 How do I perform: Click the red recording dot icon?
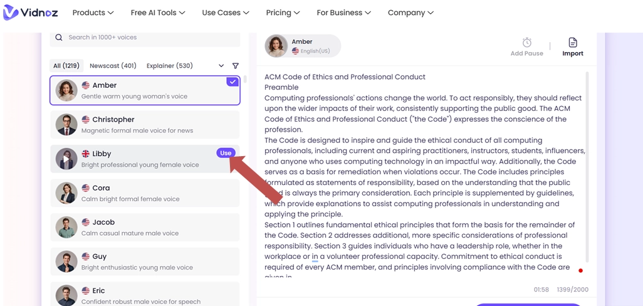click(580, 271)
